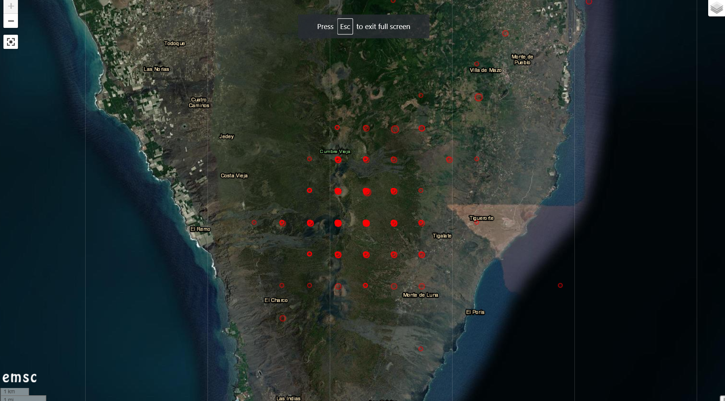Select the earthquake marker beside Tiguerorte label
This screenshot has width=725, height=401.
pyautogui.click(x=477, y=222)
